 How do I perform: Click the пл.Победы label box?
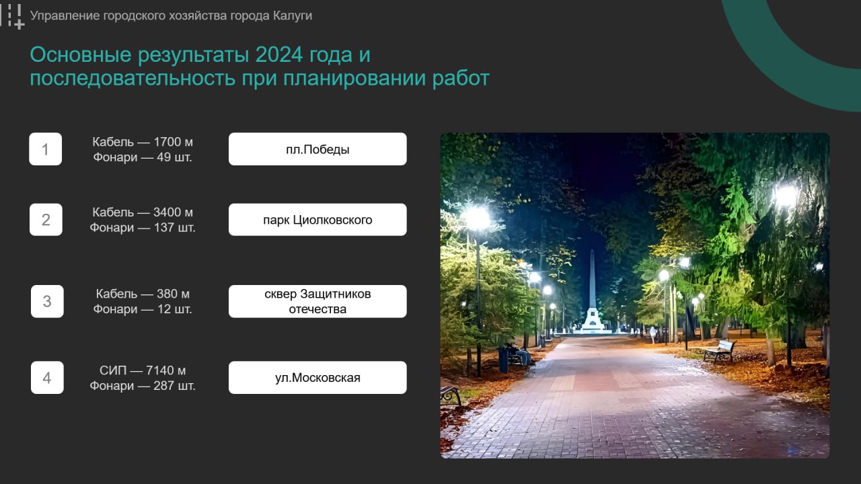[317, 149]
